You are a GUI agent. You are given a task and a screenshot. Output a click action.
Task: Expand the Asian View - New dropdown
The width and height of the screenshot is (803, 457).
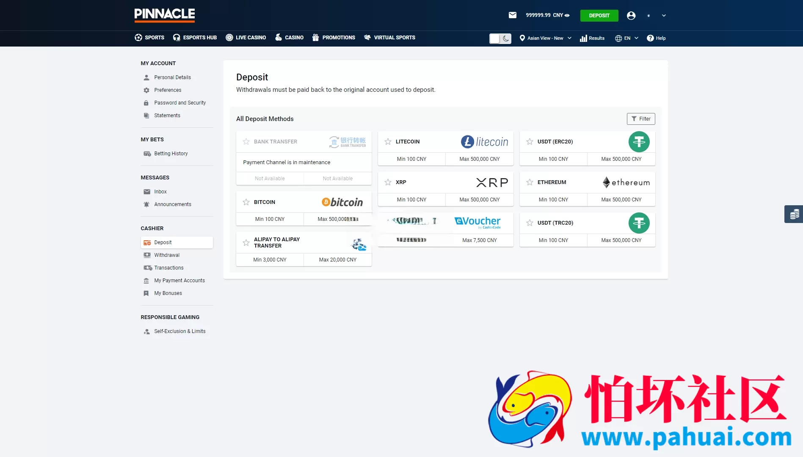pos(546,38)
